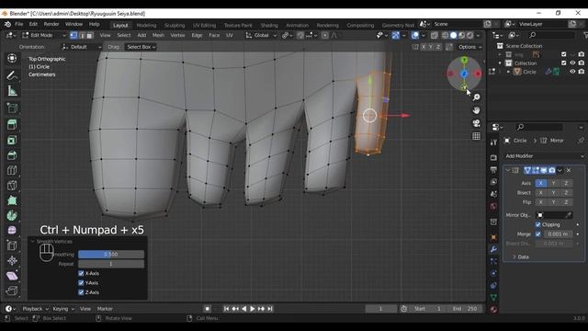
Task: Switch to the Shading workspace tab
Action: point(269,25)
